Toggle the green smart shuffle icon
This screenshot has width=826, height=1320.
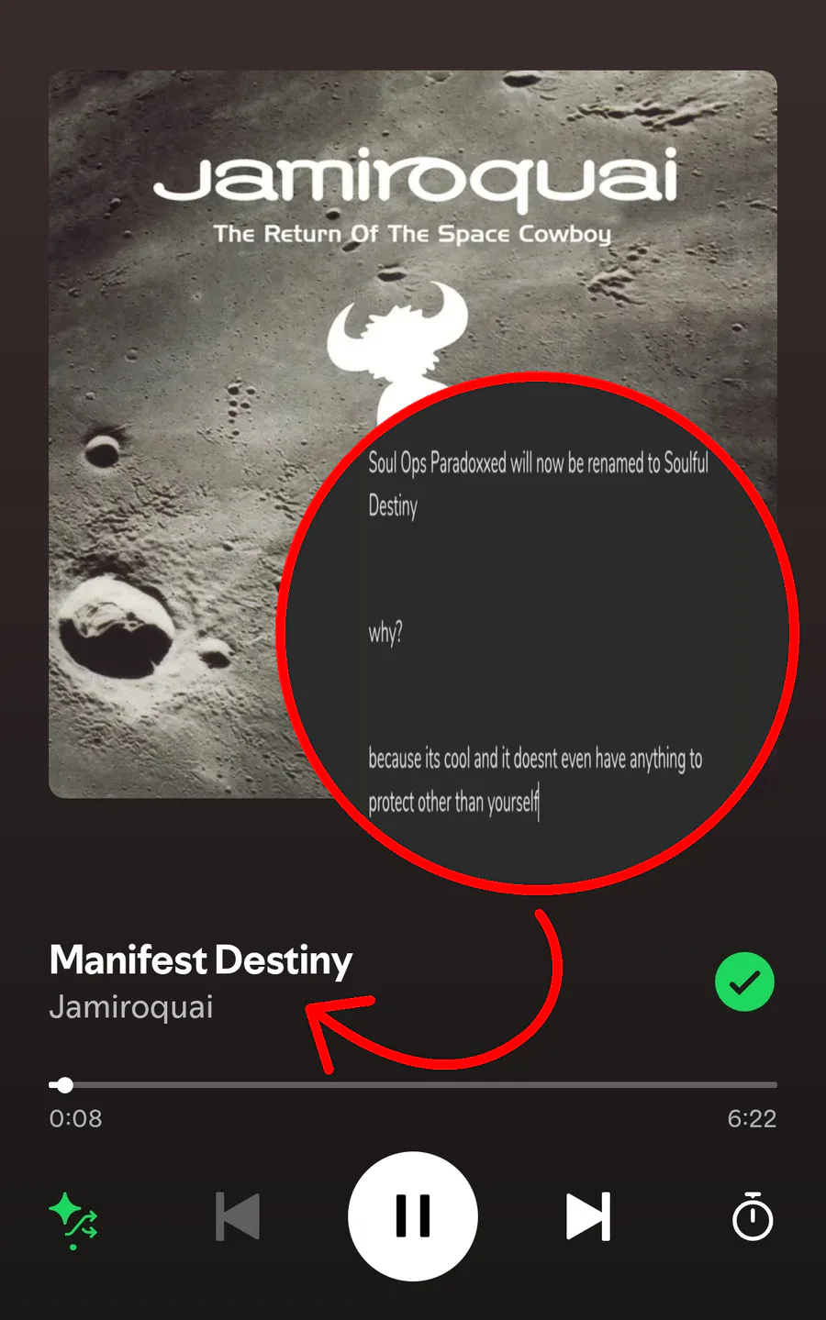point(73,1220)
